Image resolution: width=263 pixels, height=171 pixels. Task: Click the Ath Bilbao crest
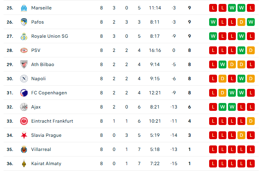pyautogui.click(x=23, y=64)
